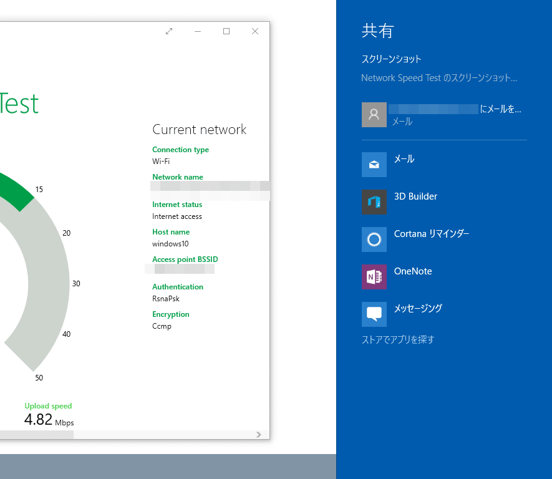Click the 15 mark on the speed gauge
Viewport: 552px width, 479px height.
point(39,190)
